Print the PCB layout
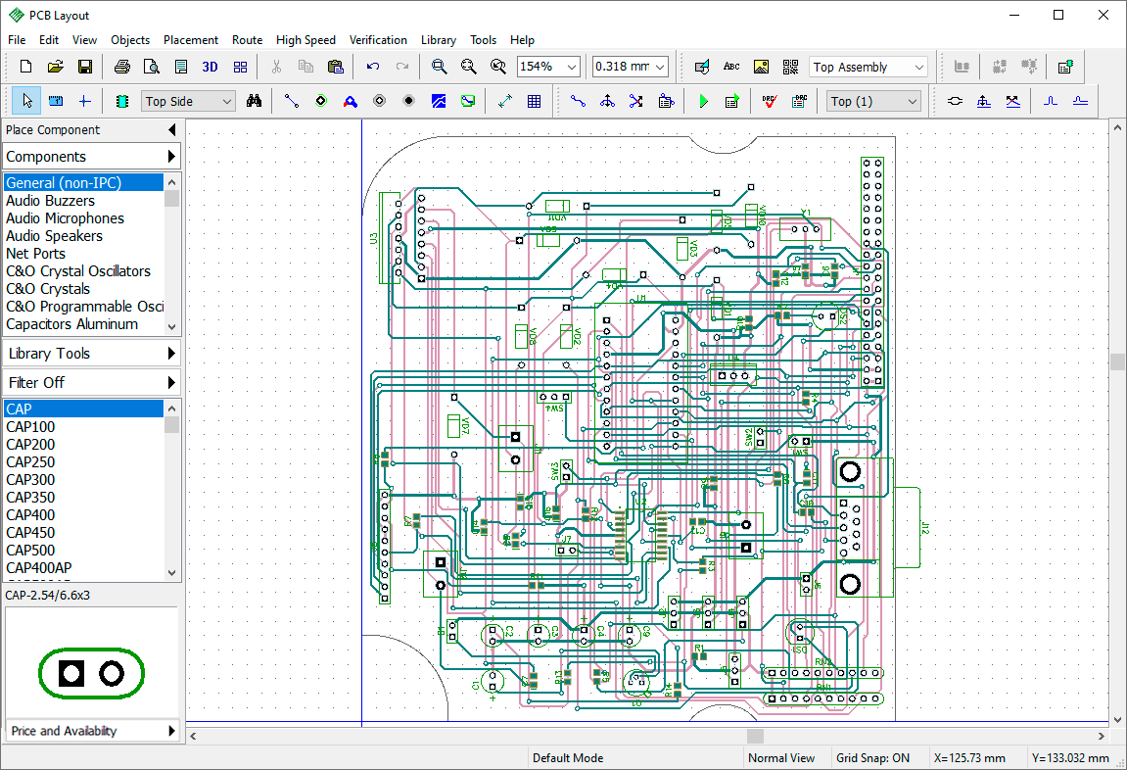Viewport: 1127px width, 770px height. pyautogui.click(x=122, y=67)
